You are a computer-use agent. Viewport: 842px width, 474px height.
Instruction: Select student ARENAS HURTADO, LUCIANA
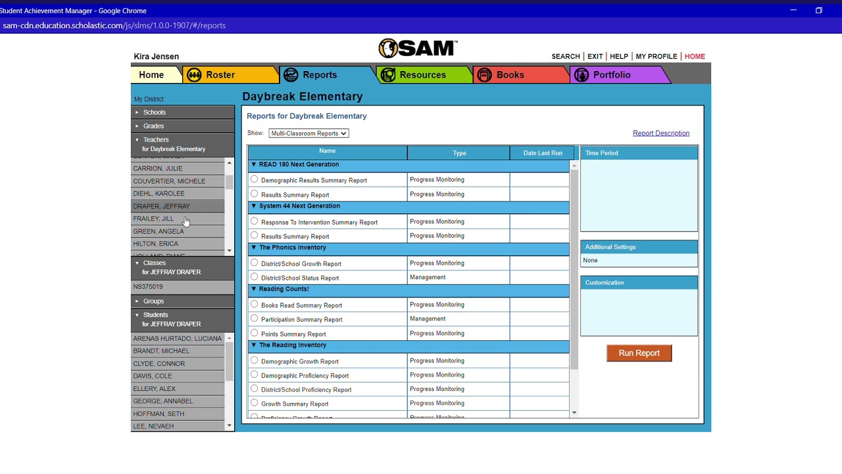click(x=178, y=338)
